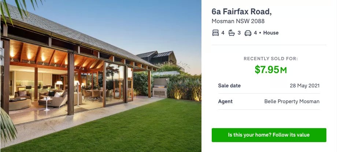337x152 pixels.
Task: Open the 6a Fairfax Road address heading
Action: pos(241,12)
